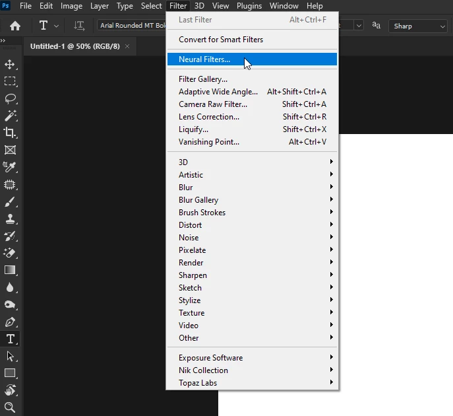Open the font family dropdown
453x416 pixels.
[x=132, y=26]
